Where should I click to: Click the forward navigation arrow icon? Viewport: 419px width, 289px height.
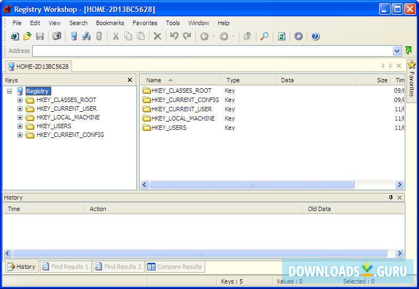224,37
